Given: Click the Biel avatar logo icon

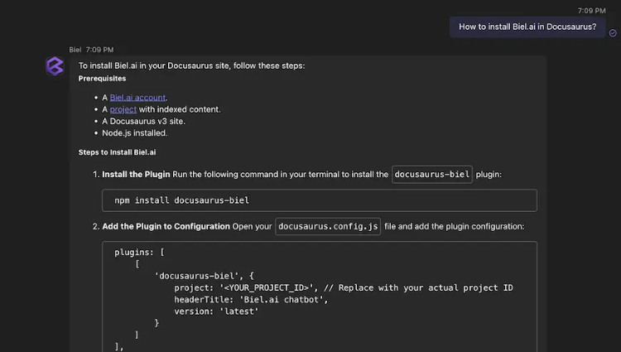Looking at the screenshot, I should 55,65.
